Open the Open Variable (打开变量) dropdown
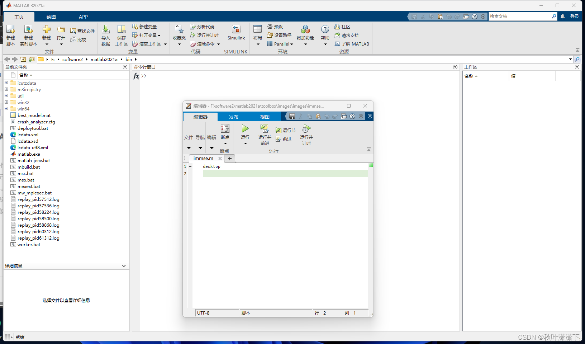Image resolution: width=585 pixels, height=344 pixels. click(x=159, y=36)
